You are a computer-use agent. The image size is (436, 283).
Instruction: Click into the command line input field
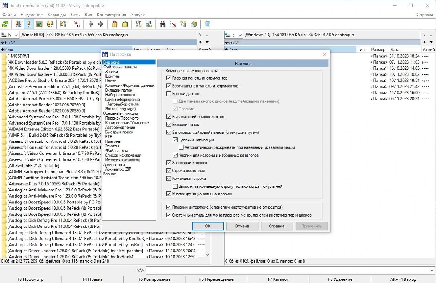(287, 270)
